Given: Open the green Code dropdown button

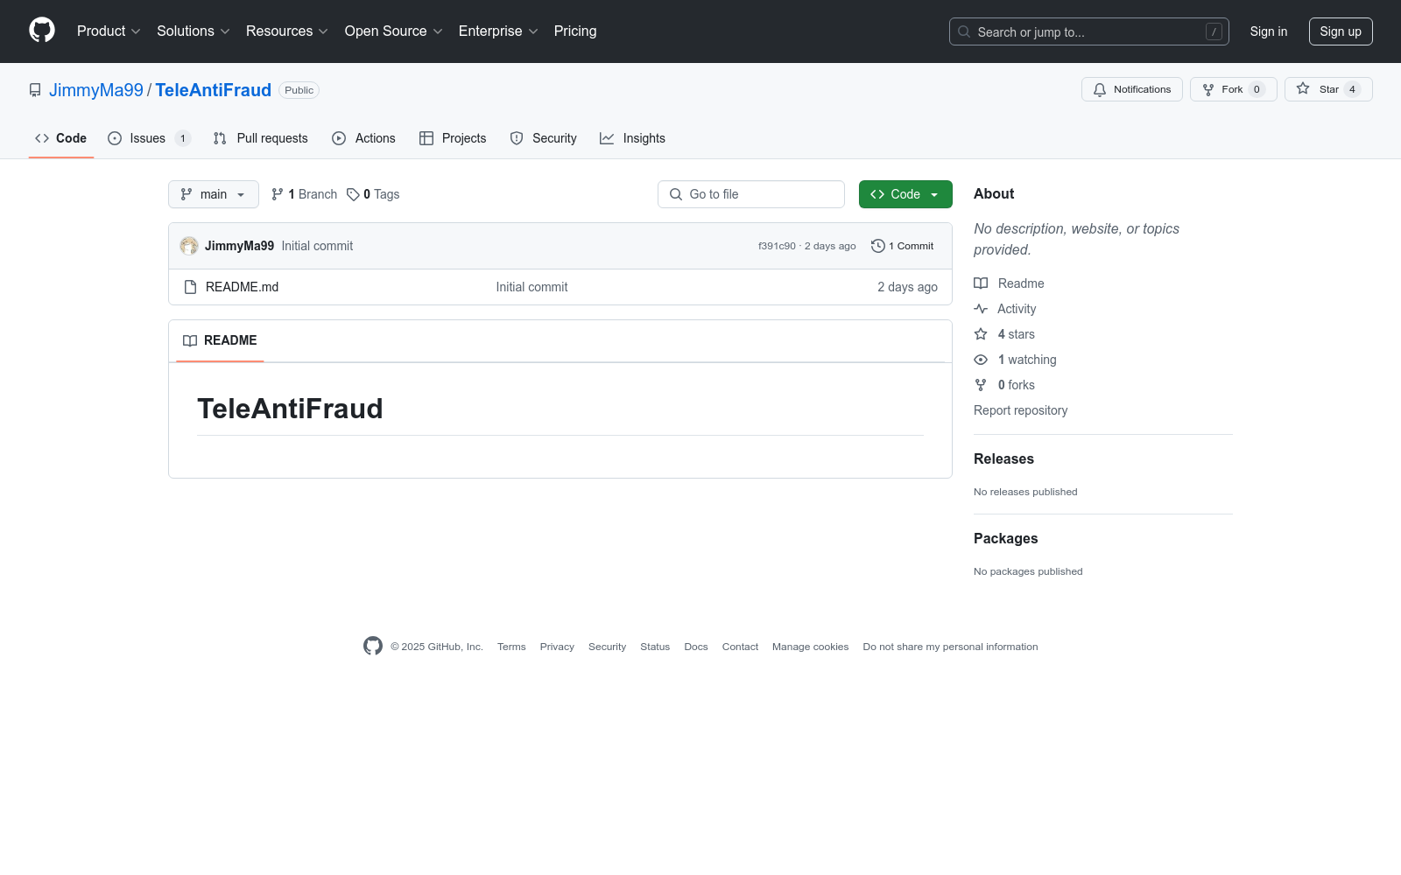Looking at the screenshot, I should [905, 194].
